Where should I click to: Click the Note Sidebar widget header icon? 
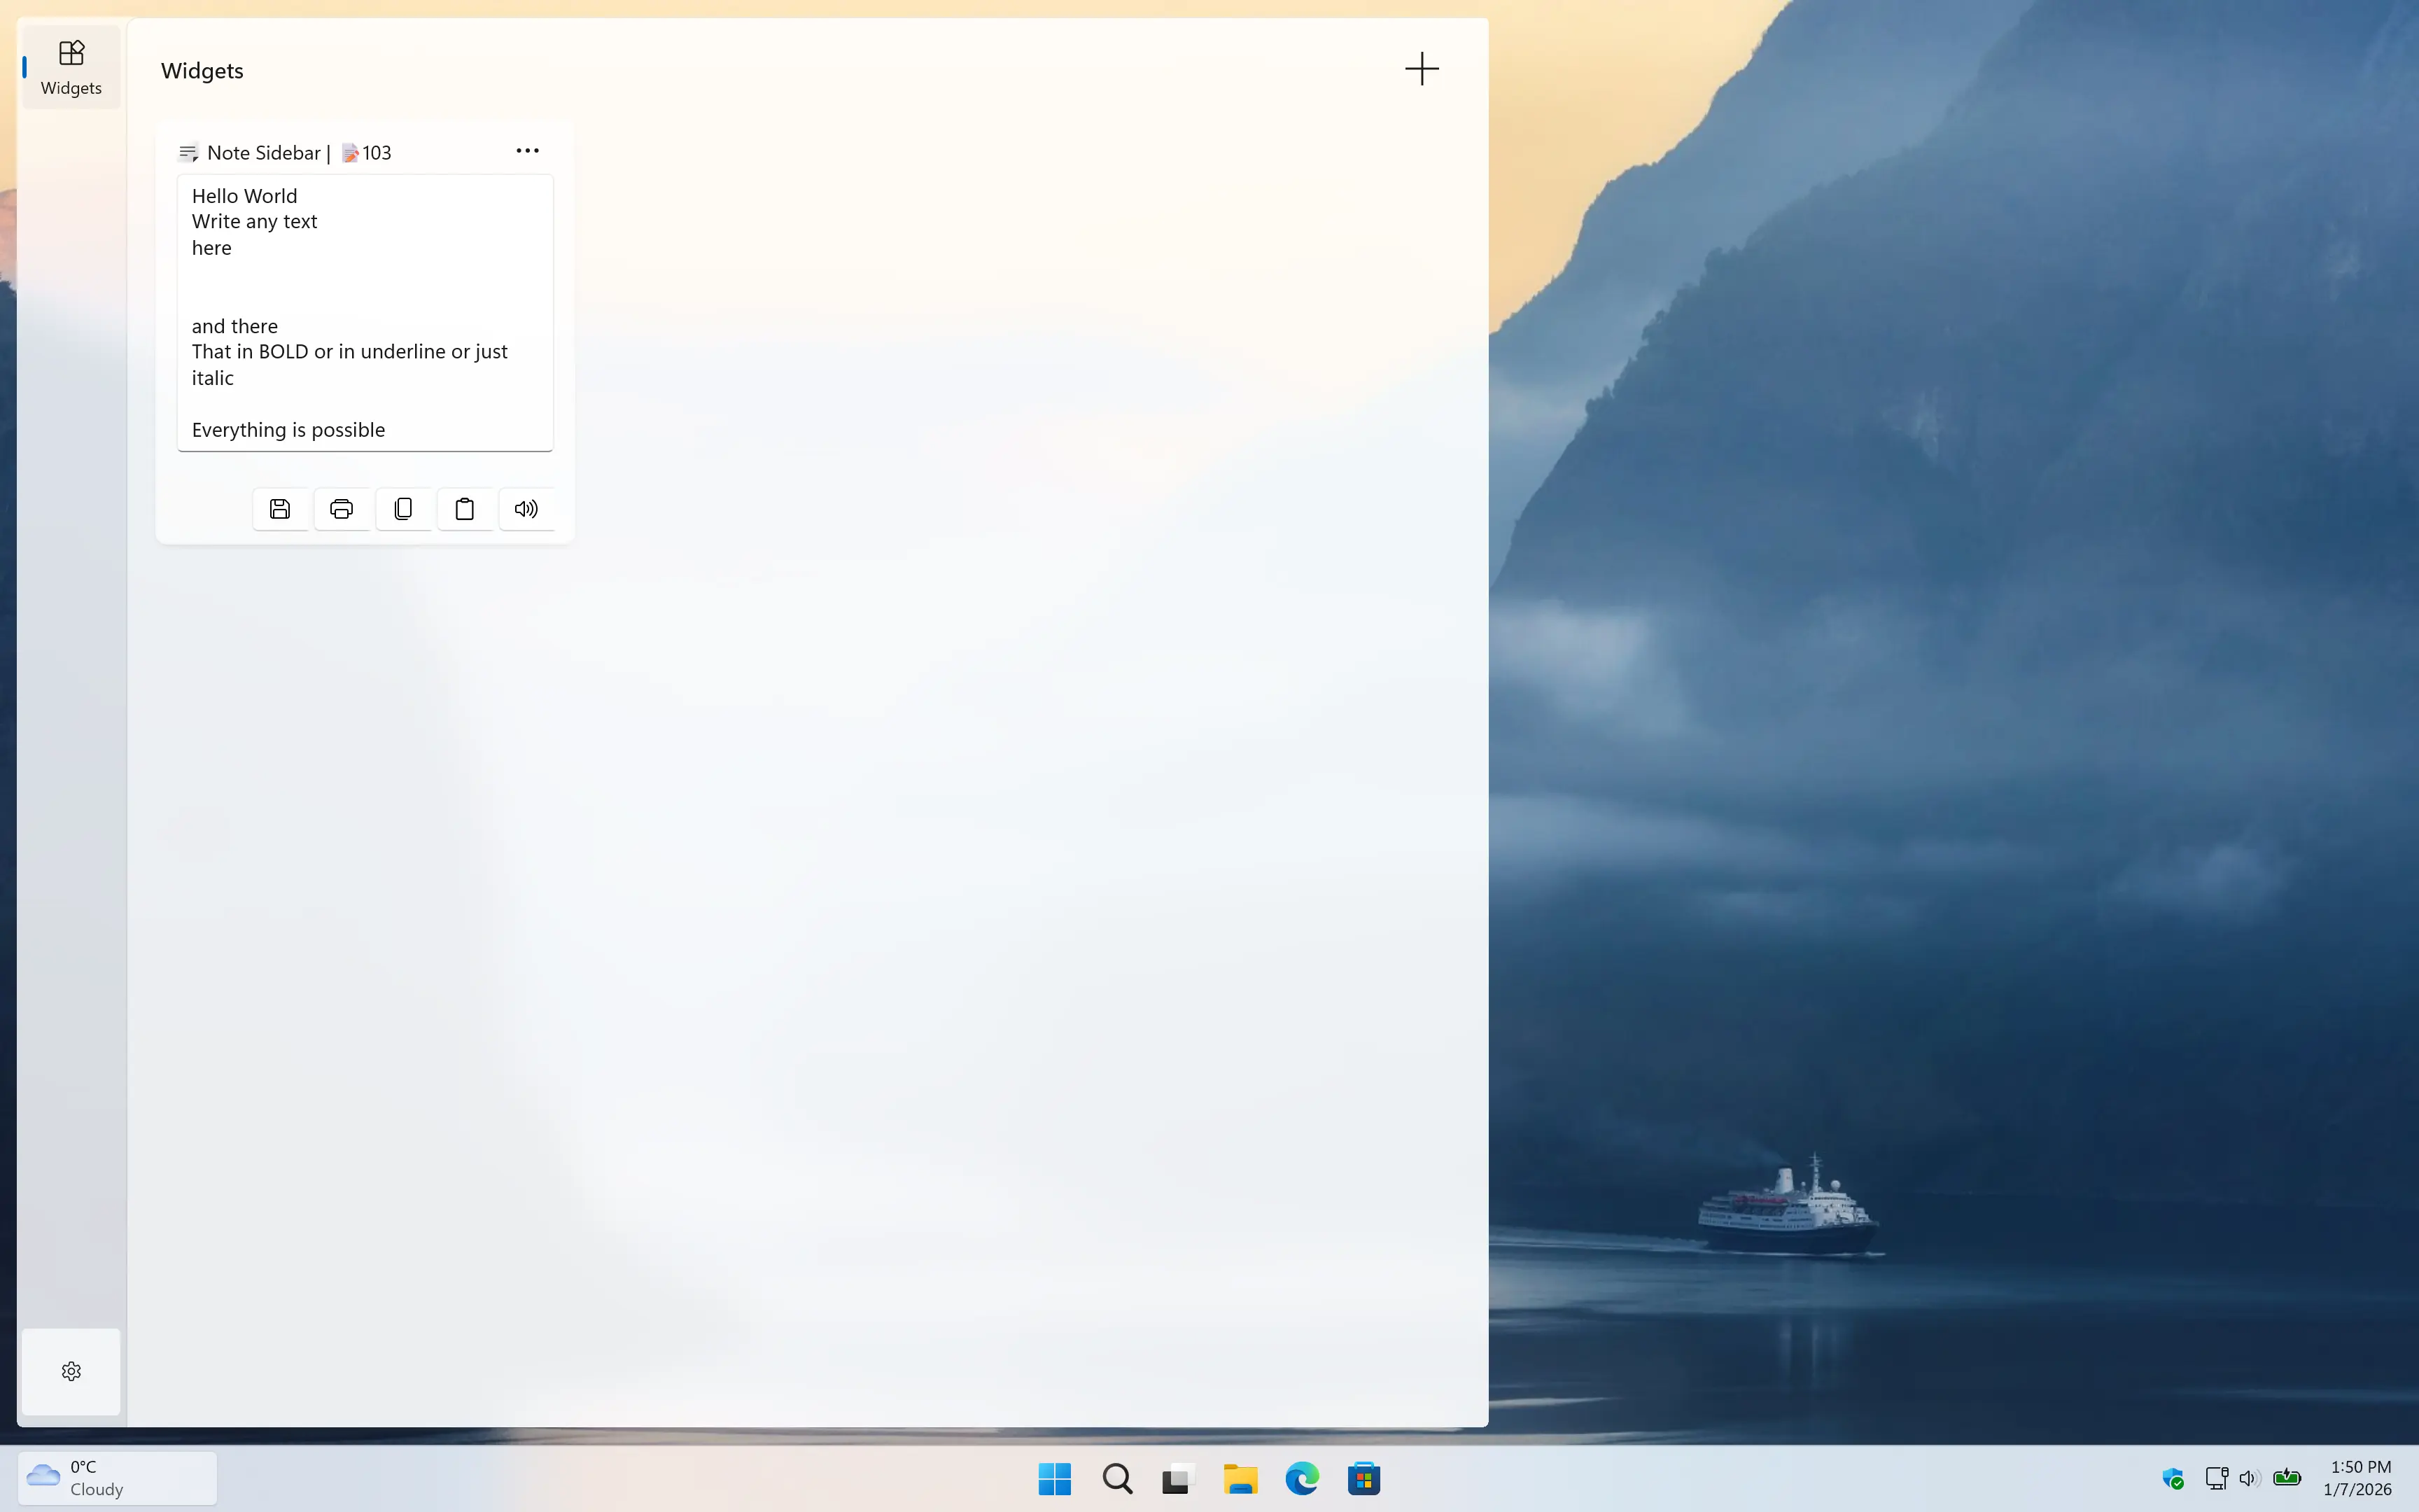[188, 153]
